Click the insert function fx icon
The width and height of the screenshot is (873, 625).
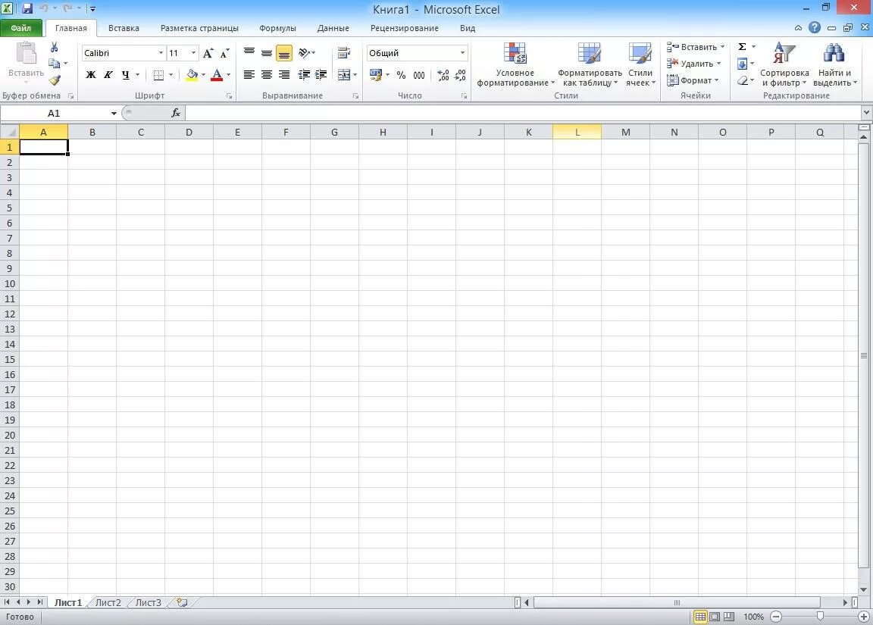tap(175, 113)
